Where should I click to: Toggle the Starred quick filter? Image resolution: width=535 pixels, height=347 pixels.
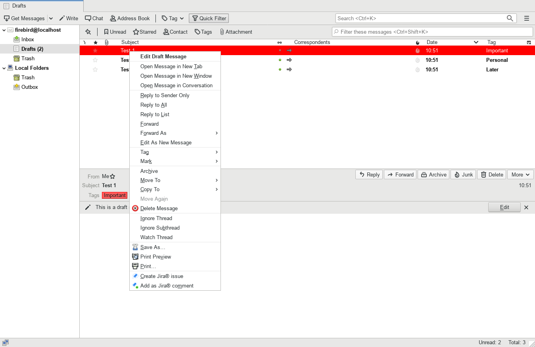(x=144, y=32)
